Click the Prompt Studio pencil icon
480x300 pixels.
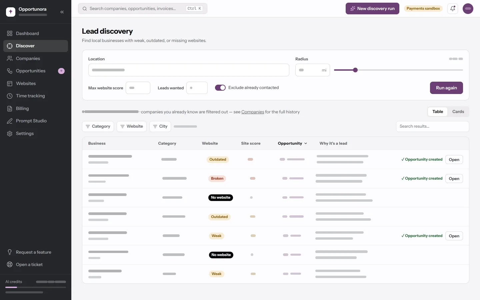10,121
